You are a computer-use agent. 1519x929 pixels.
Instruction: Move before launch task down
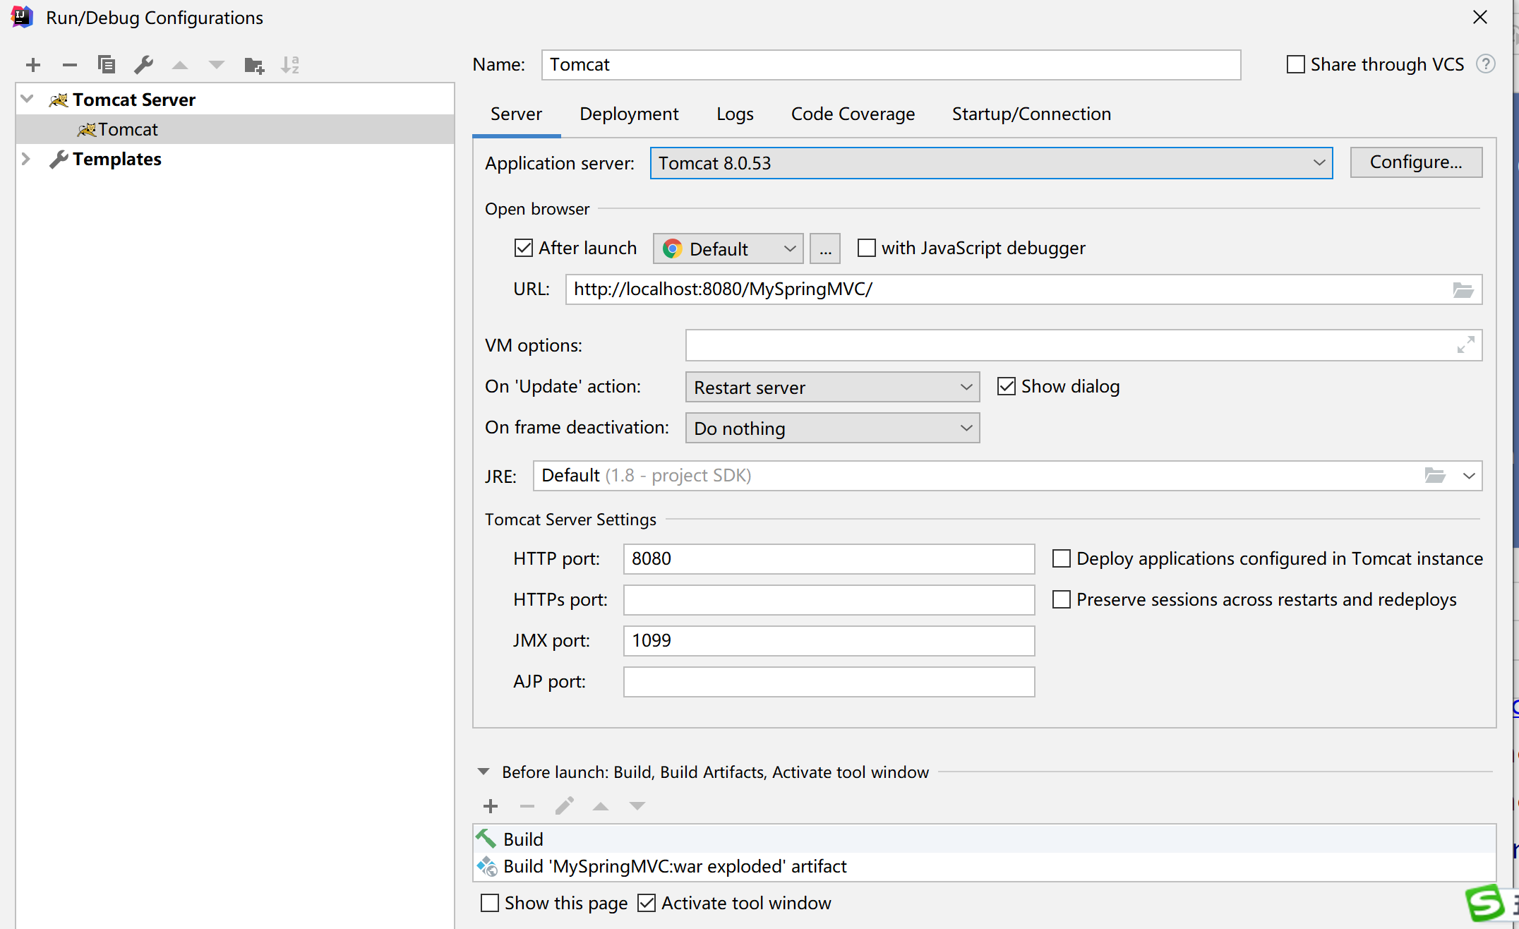[x=637, y=806]
